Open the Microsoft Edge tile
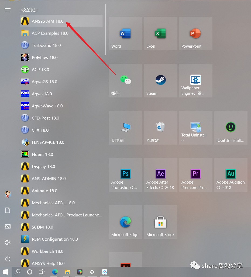251x277 pixels. tap(125, 222)
